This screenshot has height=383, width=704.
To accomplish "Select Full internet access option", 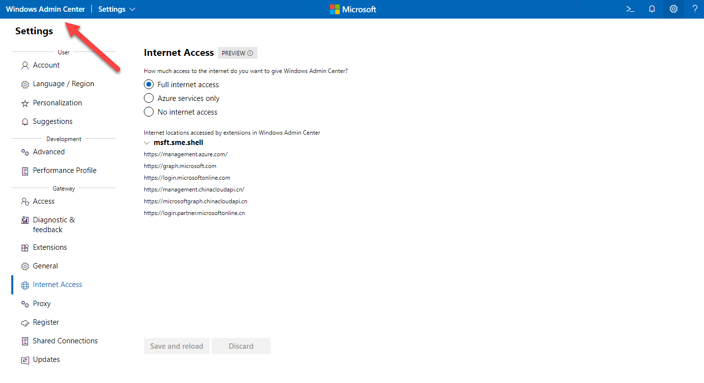I will [x=149, y=85].
